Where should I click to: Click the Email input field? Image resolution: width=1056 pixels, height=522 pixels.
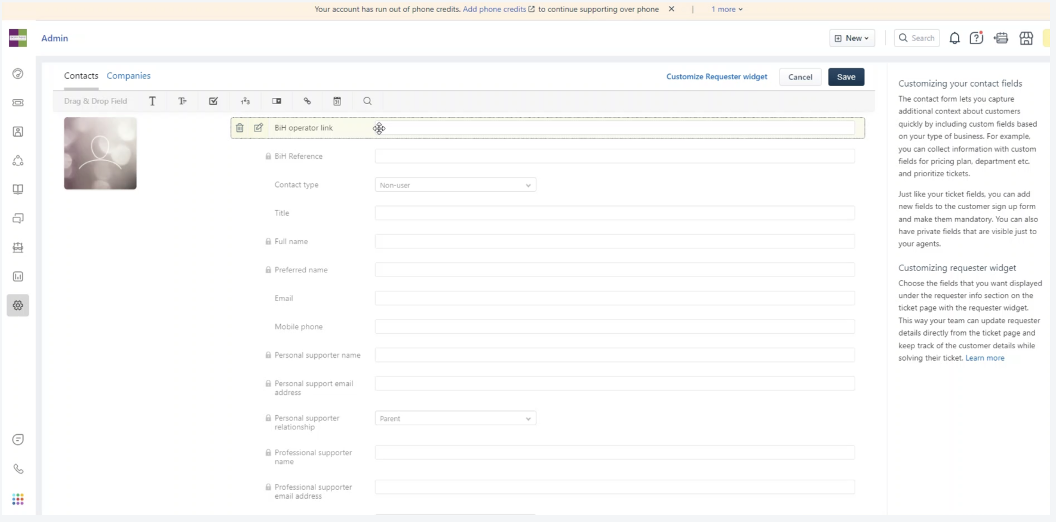[615, 298]
